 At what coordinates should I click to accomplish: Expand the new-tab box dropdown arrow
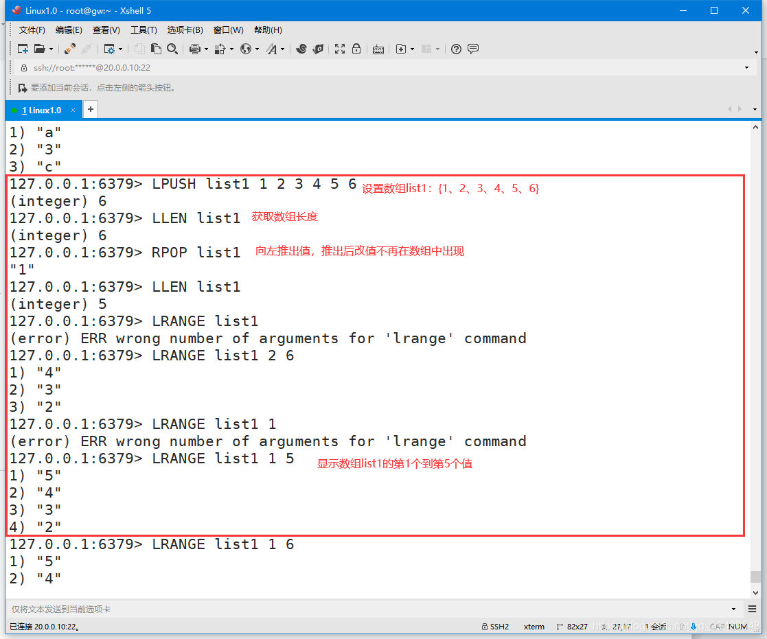tap(412, 49)
